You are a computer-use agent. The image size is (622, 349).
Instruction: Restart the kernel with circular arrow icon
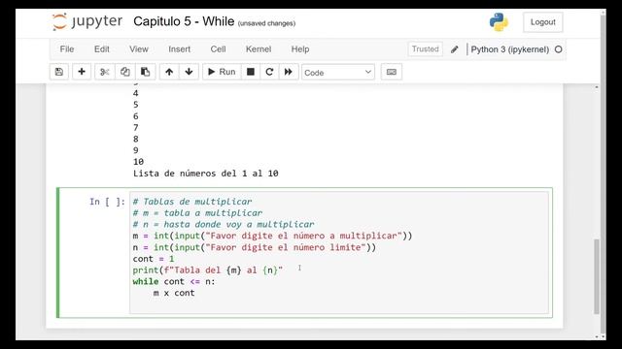269,72
